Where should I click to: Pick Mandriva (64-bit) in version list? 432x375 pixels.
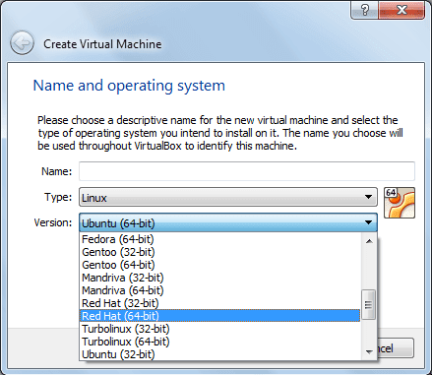(x=219, y=290)
